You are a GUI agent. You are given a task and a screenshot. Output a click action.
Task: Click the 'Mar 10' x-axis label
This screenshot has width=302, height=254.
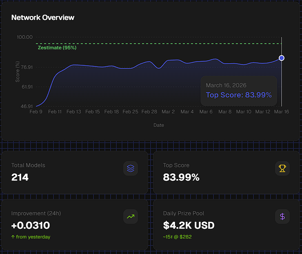tap(244, 112)
